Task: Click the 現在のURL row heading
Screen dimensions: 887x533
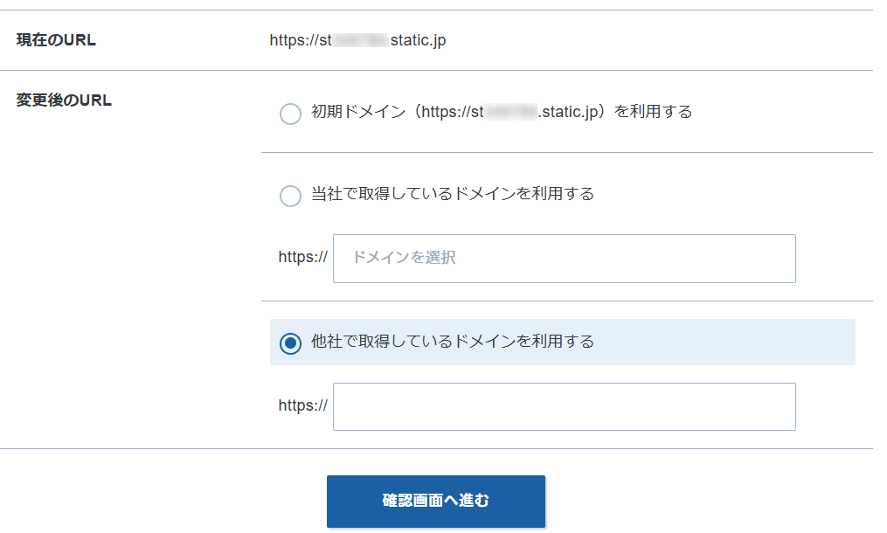Action: coord(56,40)
